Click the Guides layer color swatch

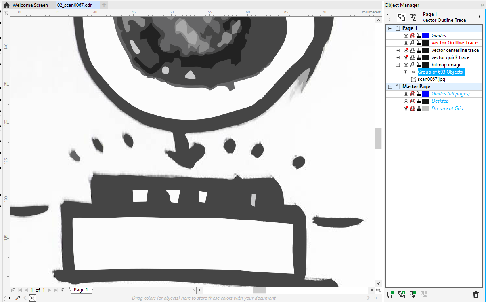[425, 36]
